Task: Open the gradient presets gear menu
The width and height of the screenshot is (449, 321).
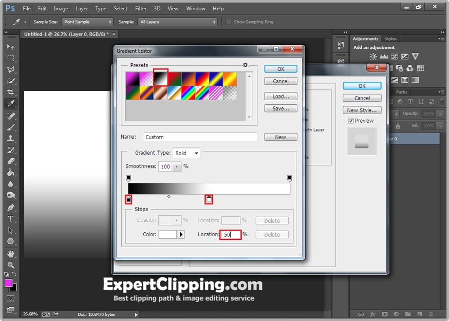Action: 246,65
